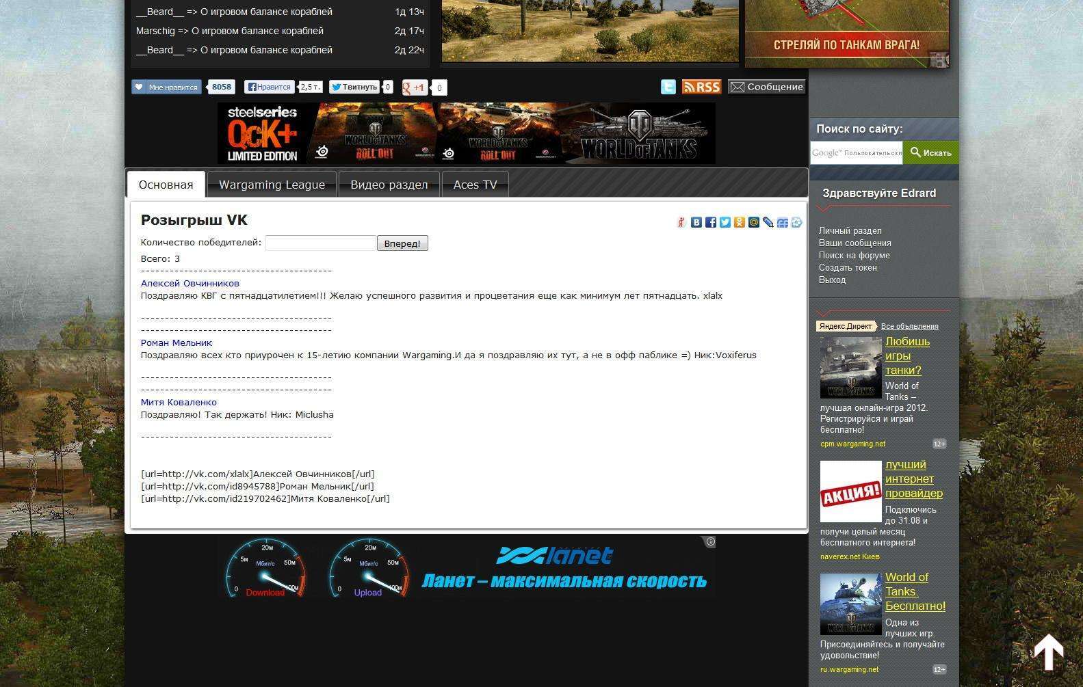Image resolution: width=1083 pixels, height=687 pixels.
Task: Click the Google site search field
Action: coord(857,152)
